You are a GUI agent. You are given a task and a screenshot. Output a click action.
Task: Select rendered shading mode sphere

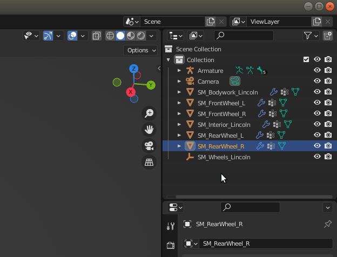[141, 36]
